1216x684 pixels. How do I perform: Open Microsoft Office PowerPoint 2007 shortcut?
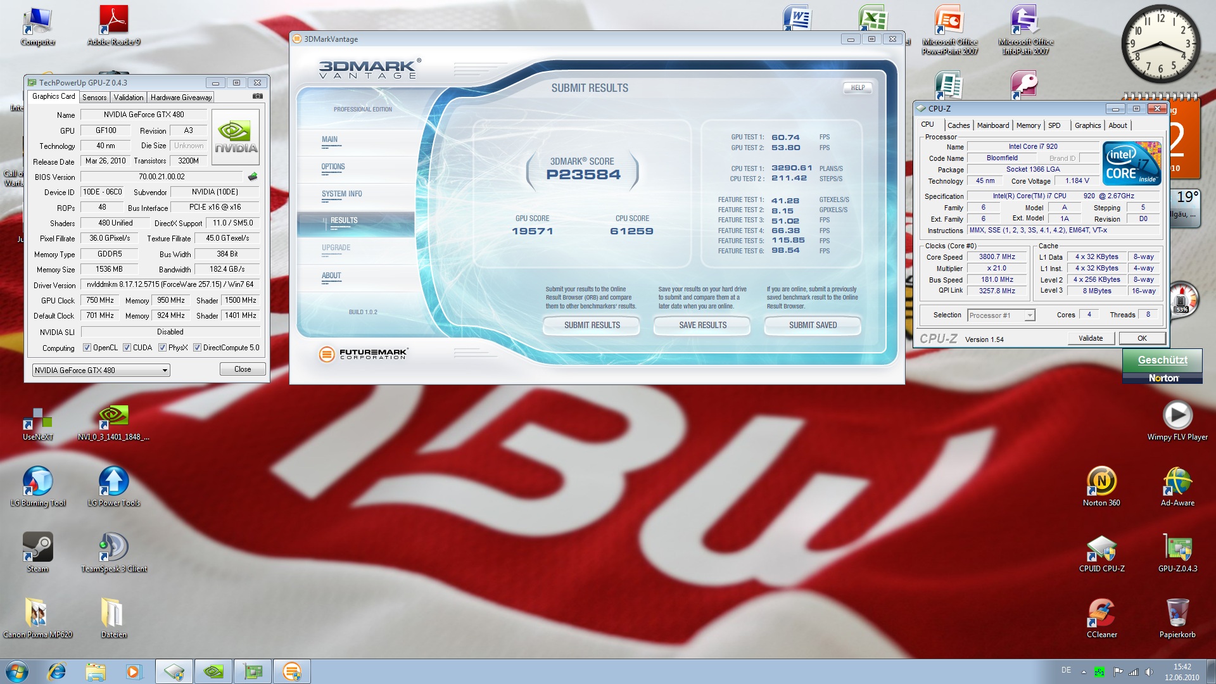pyautogui.click(x=949, y=30)
